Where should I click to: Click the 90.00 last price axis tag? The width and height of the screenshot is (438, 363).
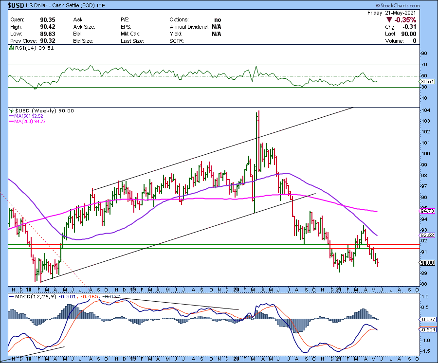[426, 263]
